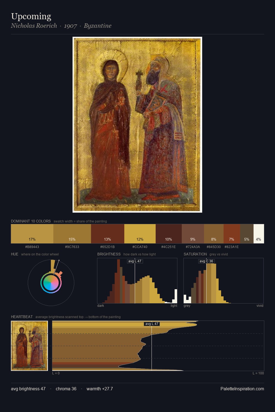Click the caption 'grey vs vivid'
This screenshot has height=412, width=275.
coord(219,254)
